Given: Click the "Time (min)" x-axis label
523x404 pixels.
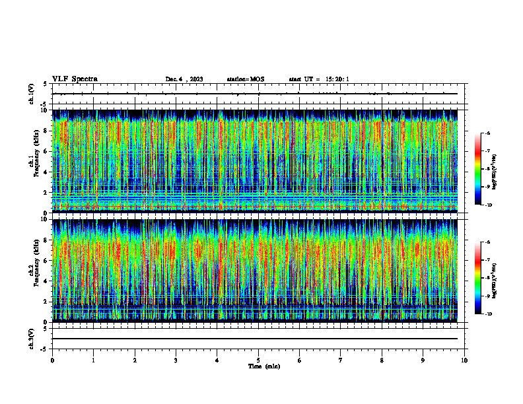Looking at the screenshot, I should pos(264,366).
